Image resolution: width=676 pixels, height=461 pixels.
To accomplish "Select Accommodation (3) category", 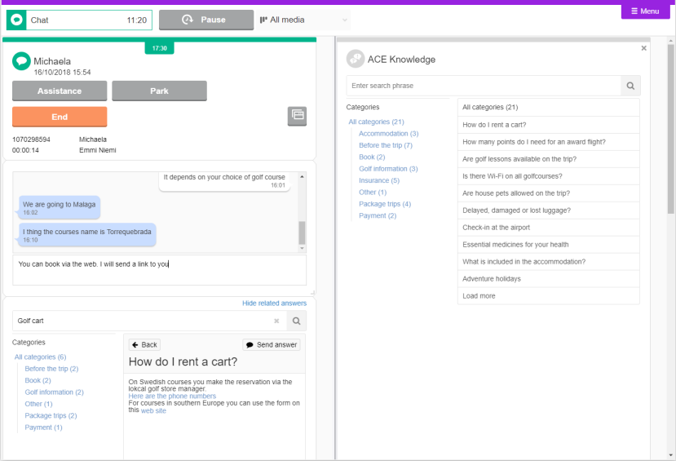I will click(x=388, y=133).
